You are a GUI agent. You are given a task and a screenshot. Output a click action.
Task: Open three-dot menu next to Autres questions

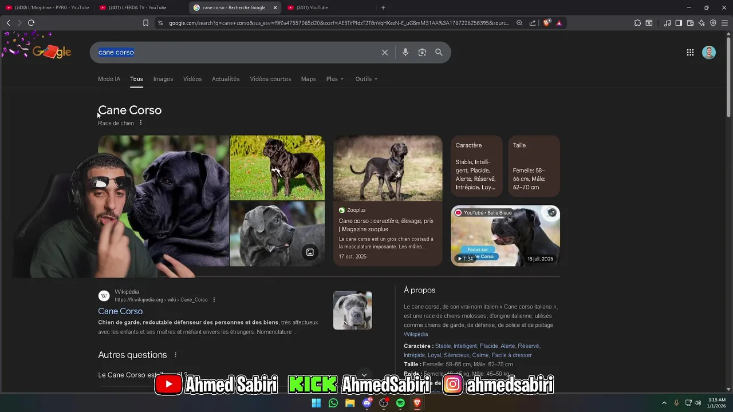click(x=176, y=355)
